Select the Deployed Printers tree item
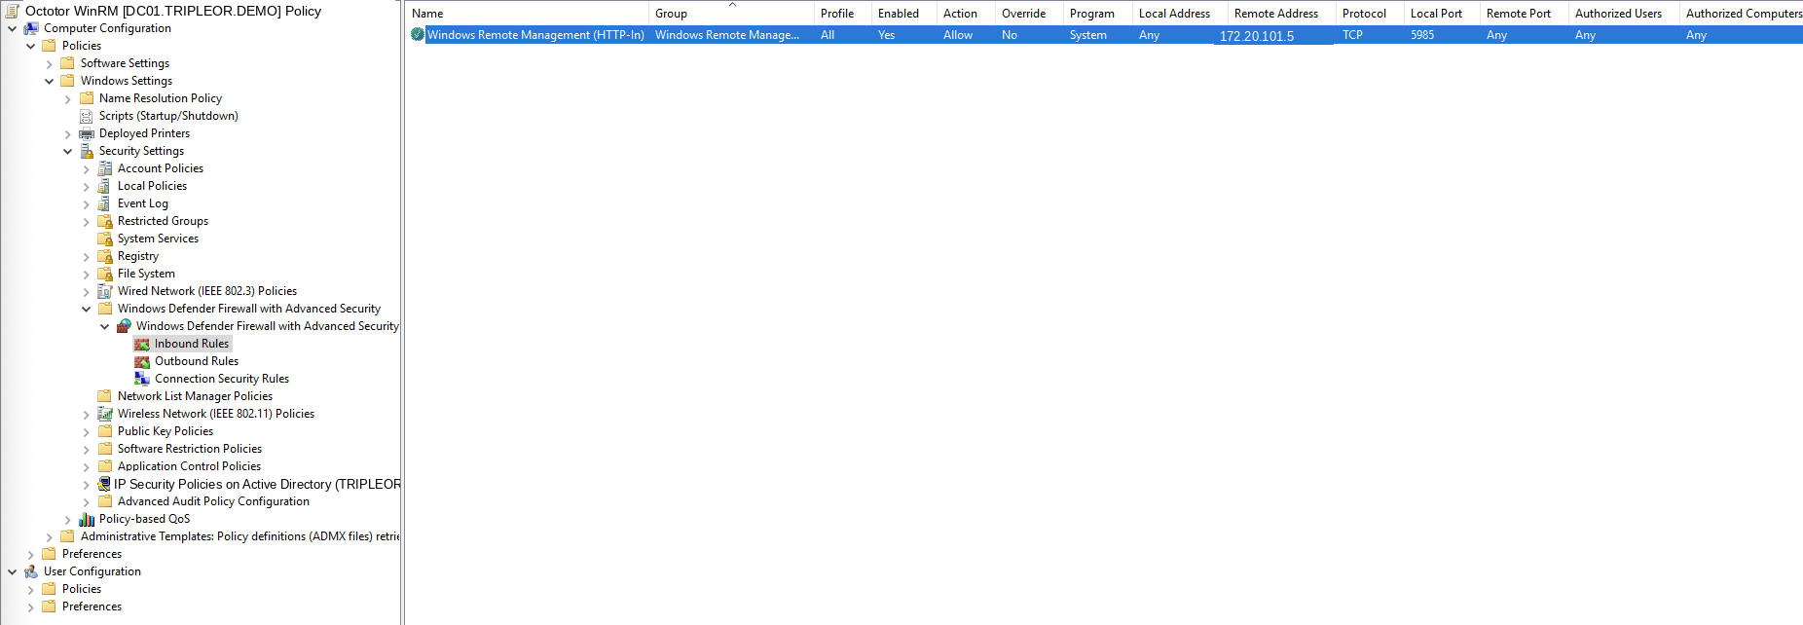 pos(144,133)
